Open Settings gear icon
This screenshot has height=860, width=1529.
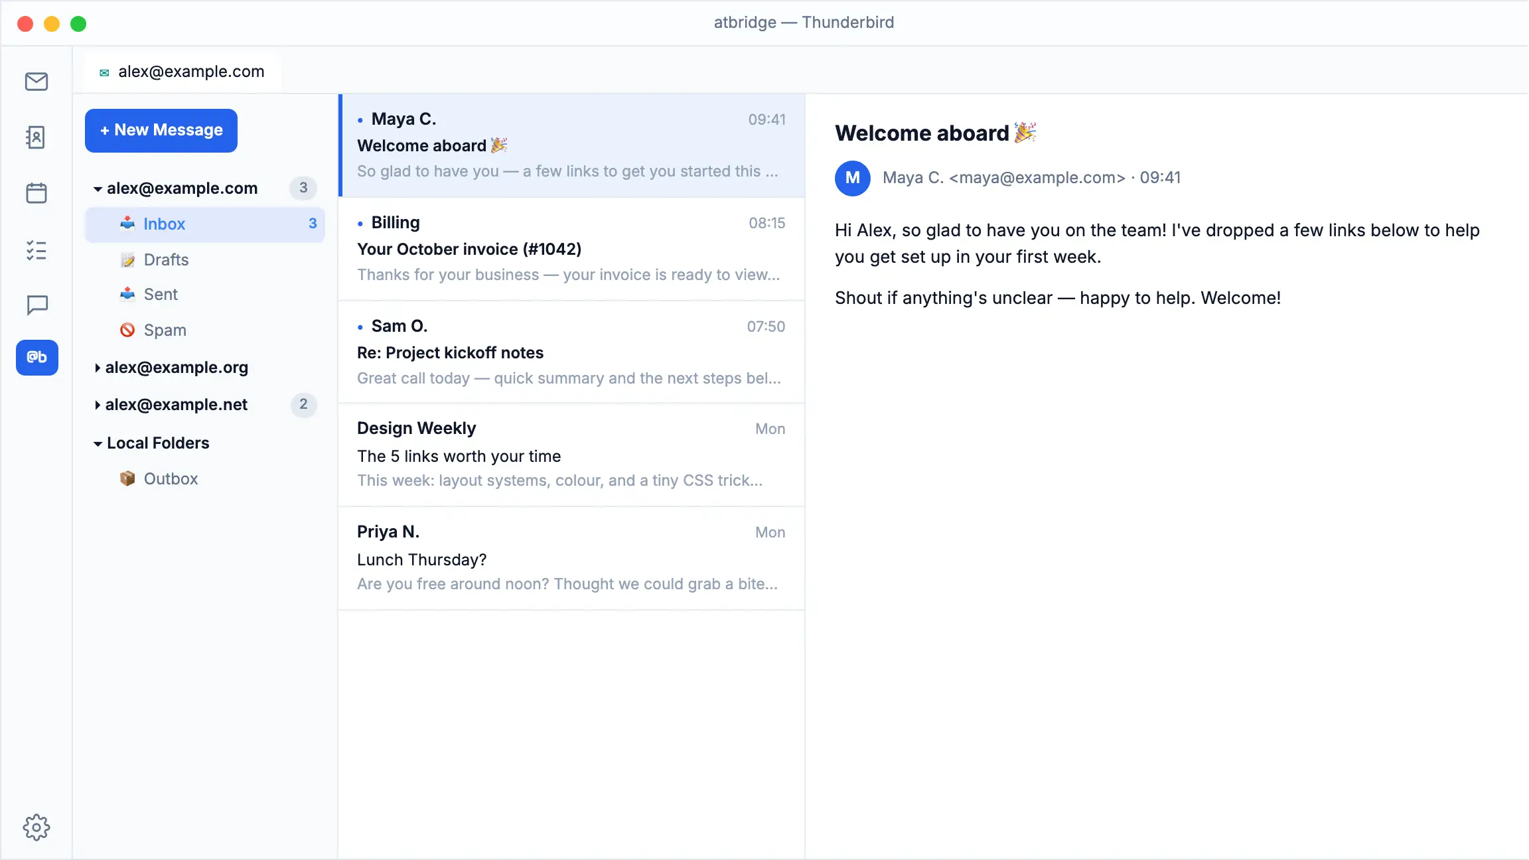(x=36, y=827)
